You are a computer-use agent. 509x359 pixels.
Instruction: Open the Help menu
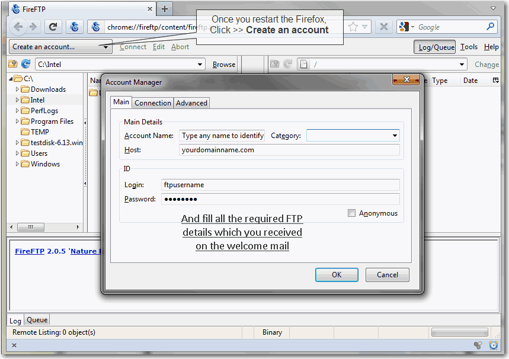[x=491, y=47]
